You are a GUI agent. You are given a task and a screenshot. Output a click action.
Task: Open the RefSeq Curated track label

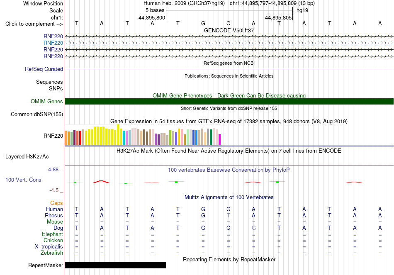pyautogui.click(x=44, y=69)
